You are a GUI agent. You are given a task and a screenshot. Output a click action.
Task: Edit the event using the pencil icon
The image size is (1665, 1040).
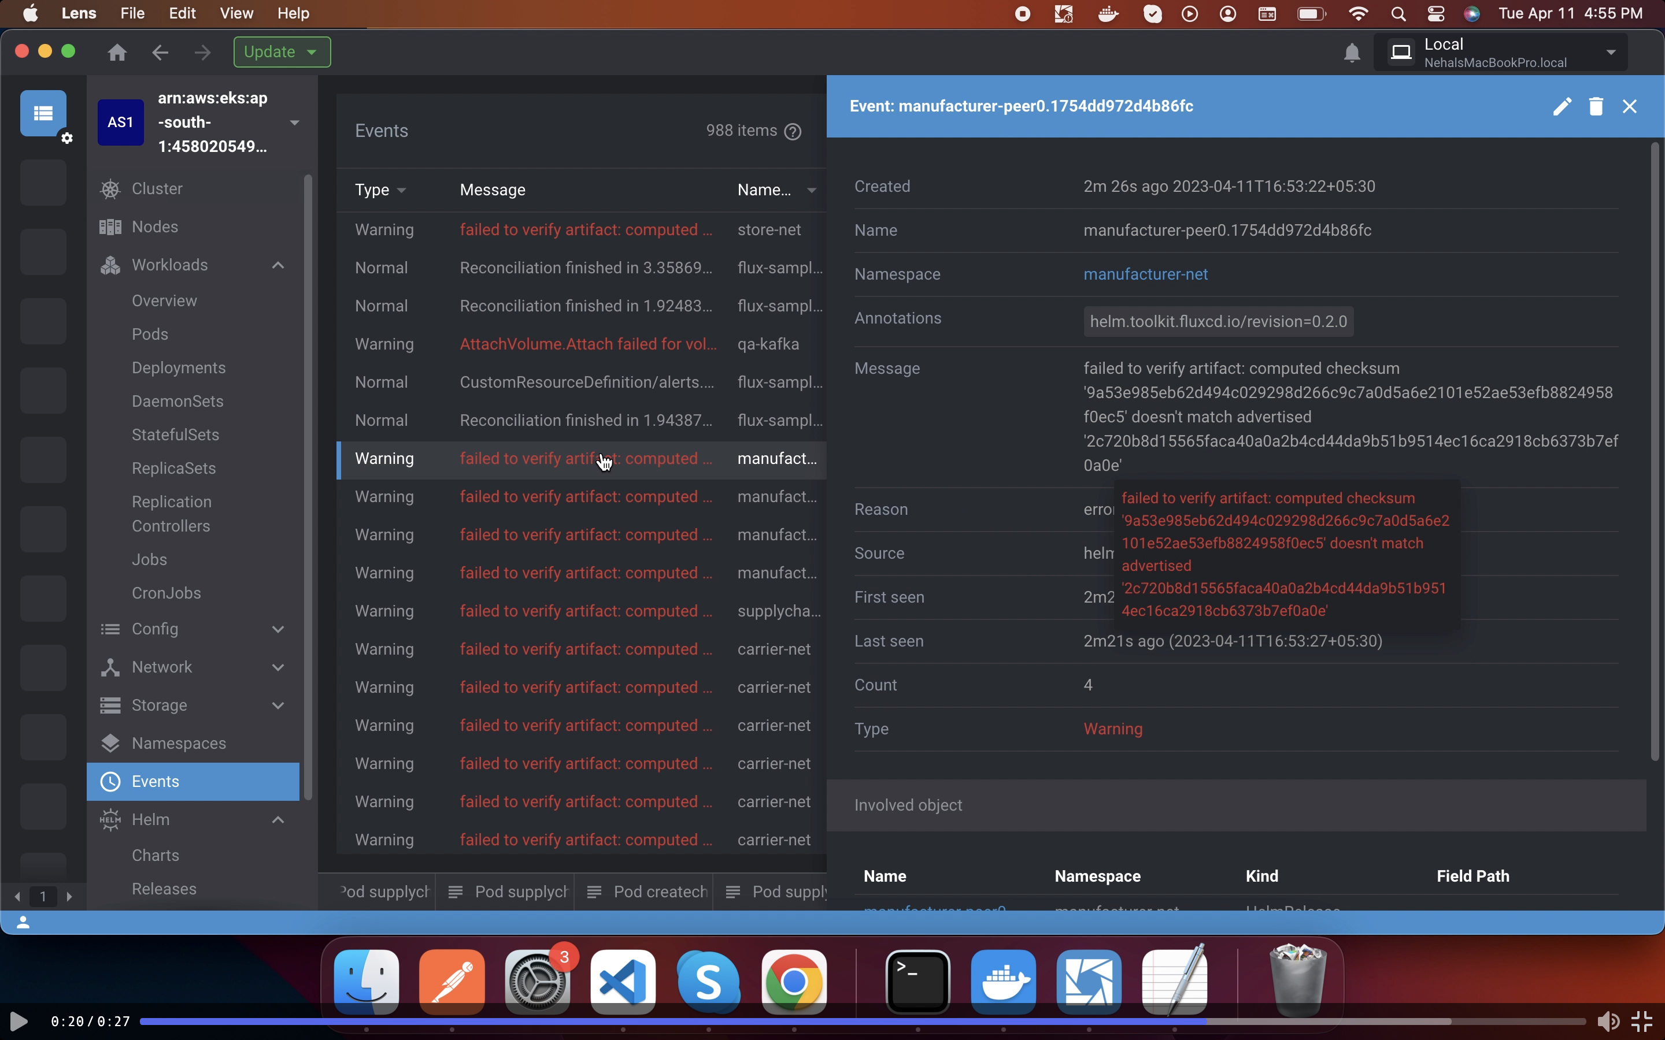[x=1561, y=107]
